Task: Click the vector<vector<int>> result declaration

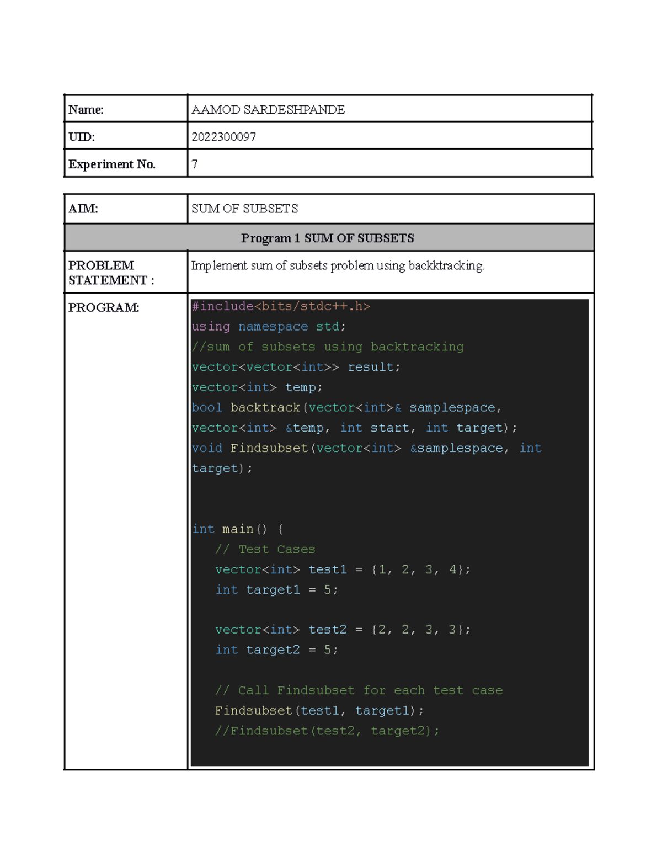Action: [296, 367]
